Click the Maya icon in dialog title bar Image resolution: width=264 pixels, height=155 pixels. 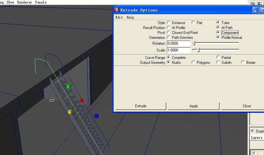point(117,10)
